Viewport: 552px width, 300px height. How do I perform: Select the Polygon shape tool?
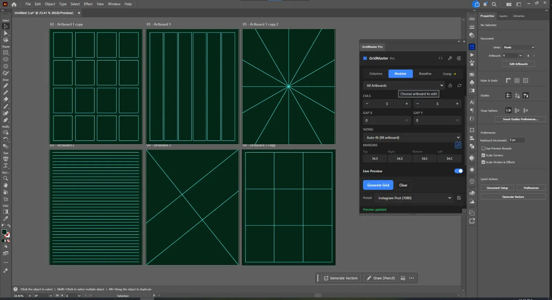point(6,66)
